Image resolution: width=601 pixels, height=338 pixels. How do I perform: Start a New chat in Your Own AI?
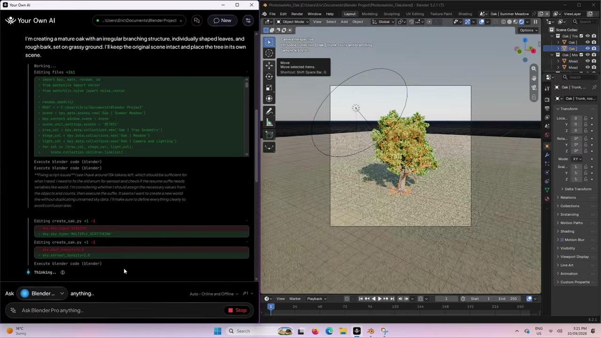click(223, 21)
